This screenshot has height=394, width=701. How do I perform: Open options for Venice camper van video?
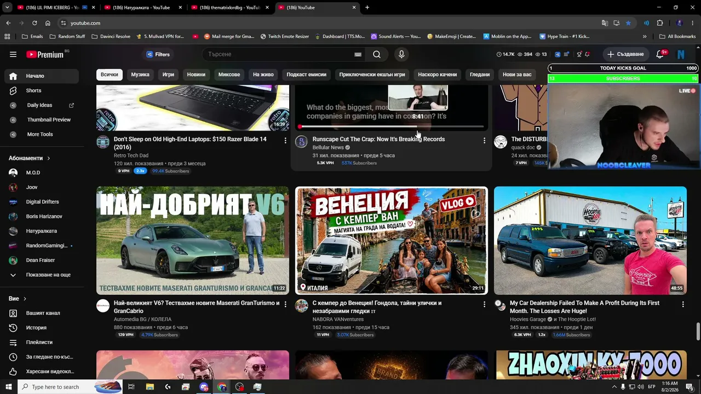(484, 304)
